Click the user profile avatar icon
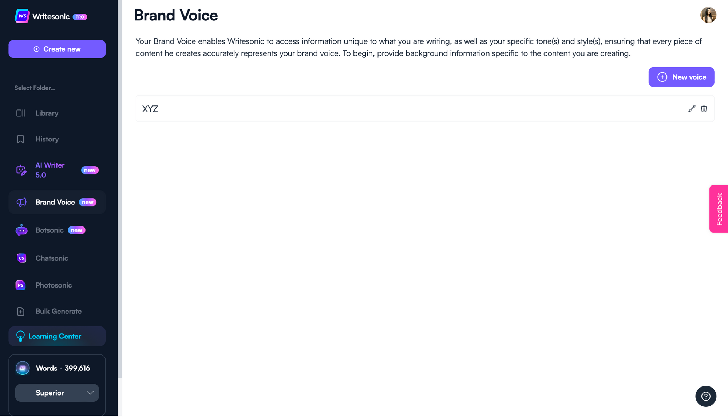This screenshot has width=728, height=417. click(x=708, y=15)
